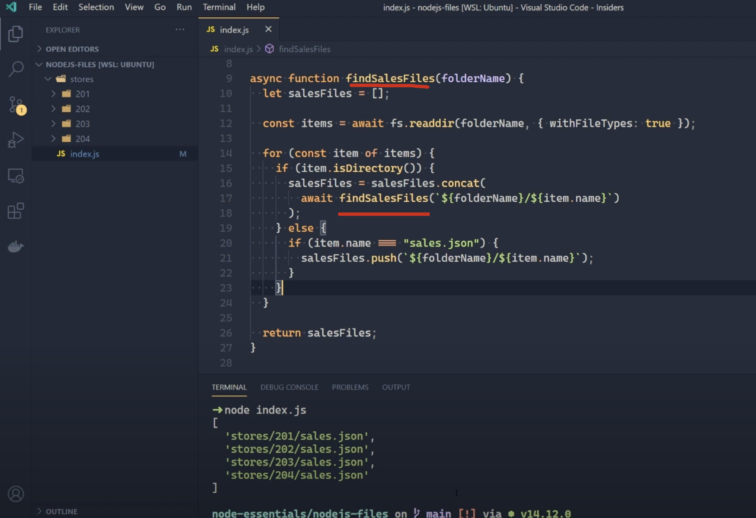756x518 pixels.
Task: Click 'stores/204/sales.json' terminal output
Action: point(297,475)
